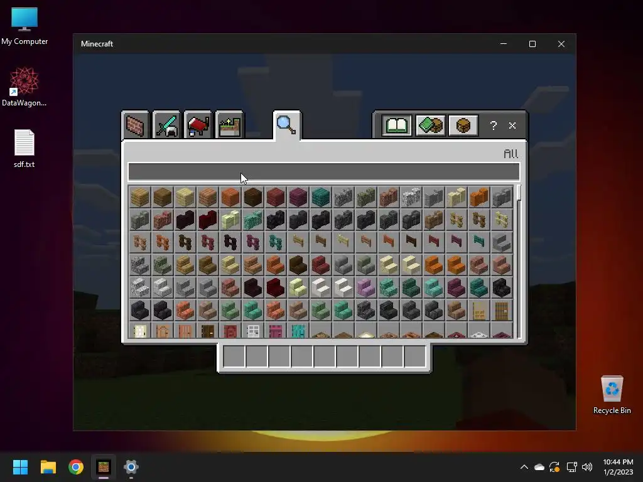Select the teal Prismarine Wall item

click(252, 220)
